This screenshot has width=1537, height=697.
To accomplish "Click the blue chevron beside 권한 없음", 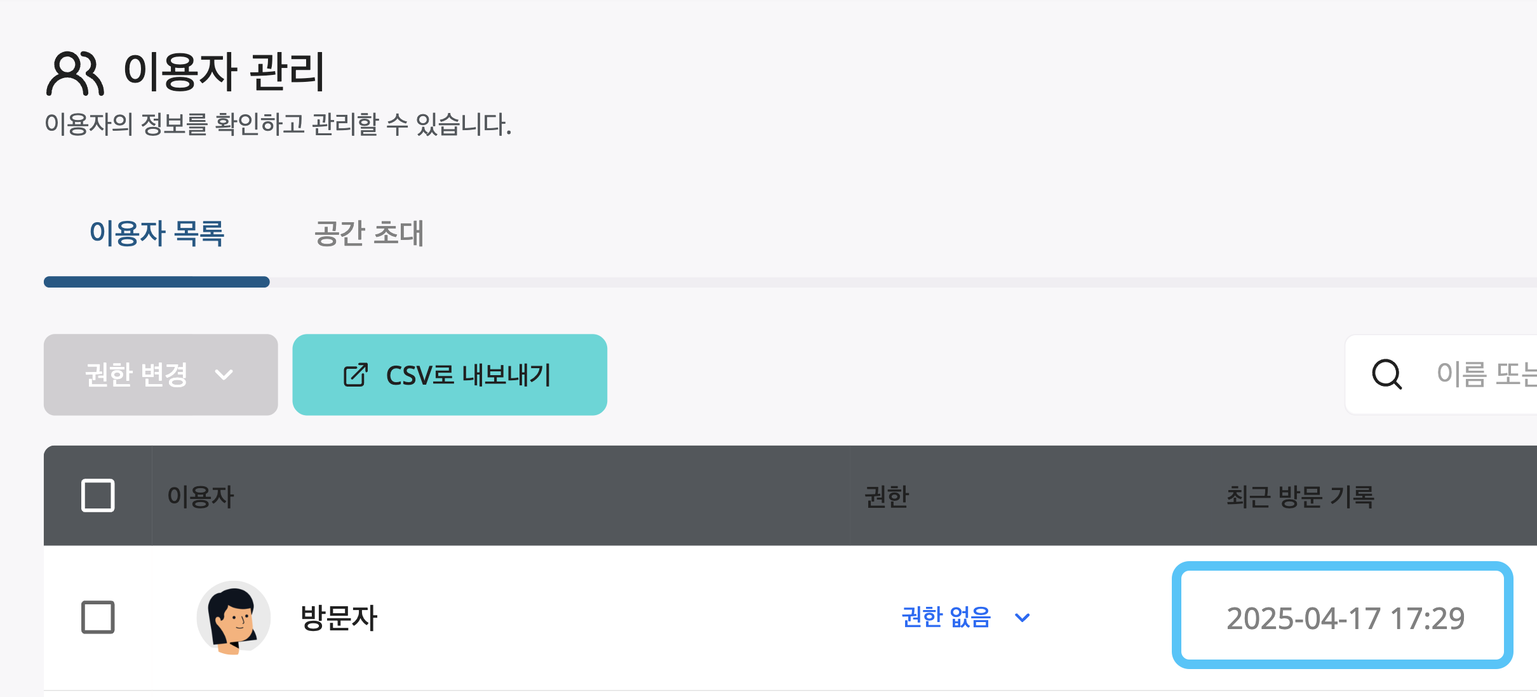I will tap(1023, 618).
